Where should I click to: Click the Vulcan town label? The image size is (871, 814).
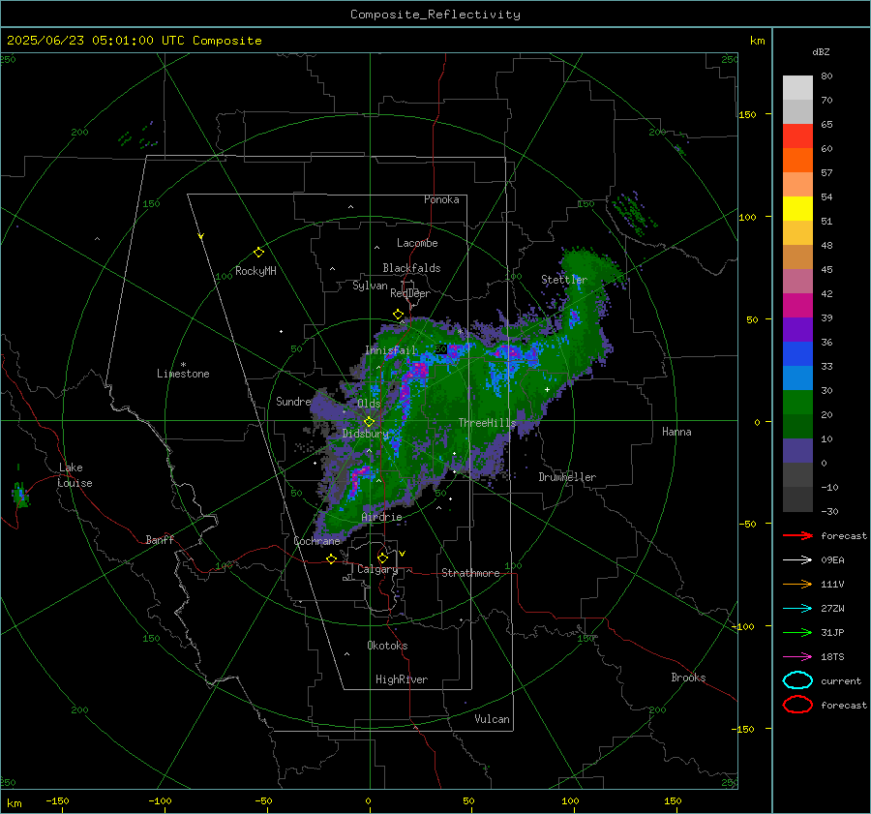tap(492, 719)
